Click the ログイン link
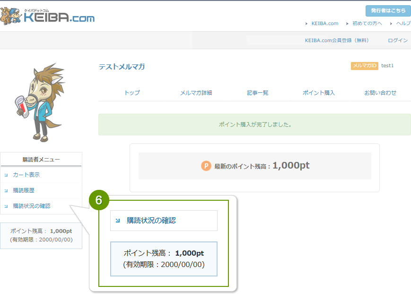 [x=398, y=41]
